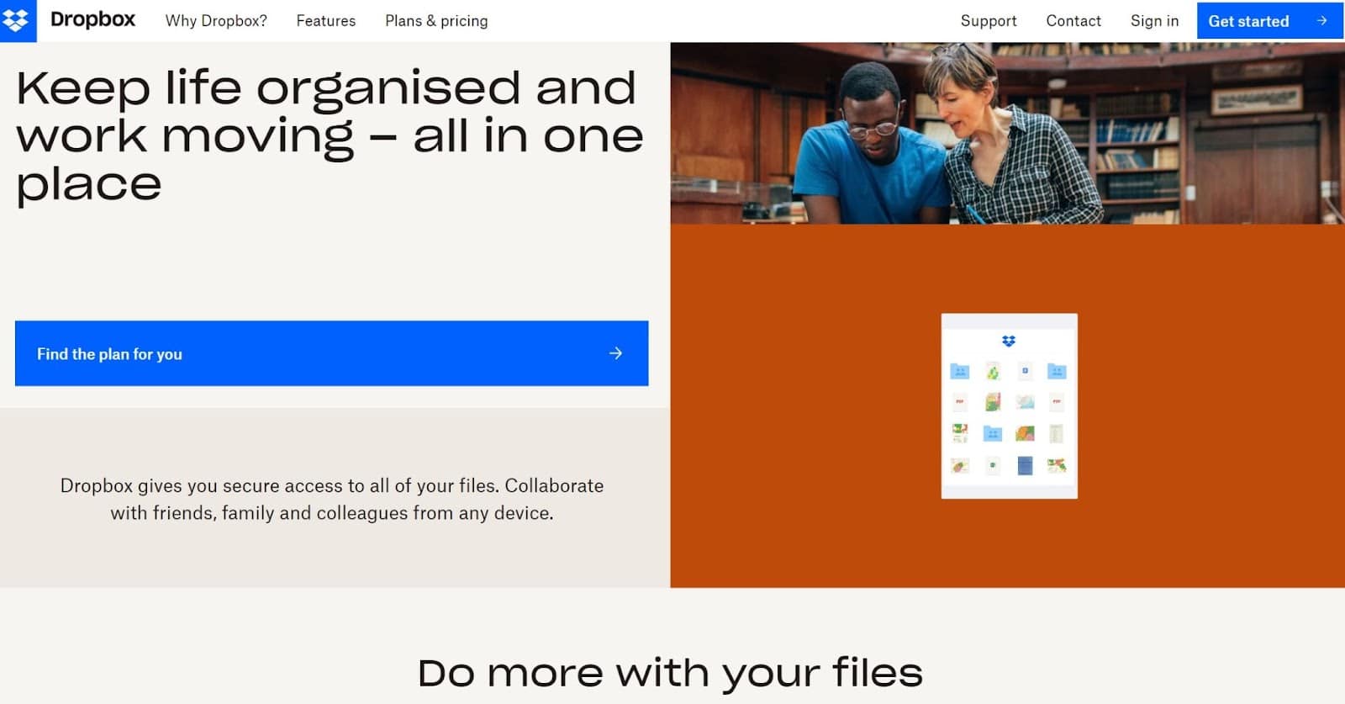The height and width of the screenshot is (704, 1345).
Task: Open the Why Dropbox? menu
Action: [216, 21]
